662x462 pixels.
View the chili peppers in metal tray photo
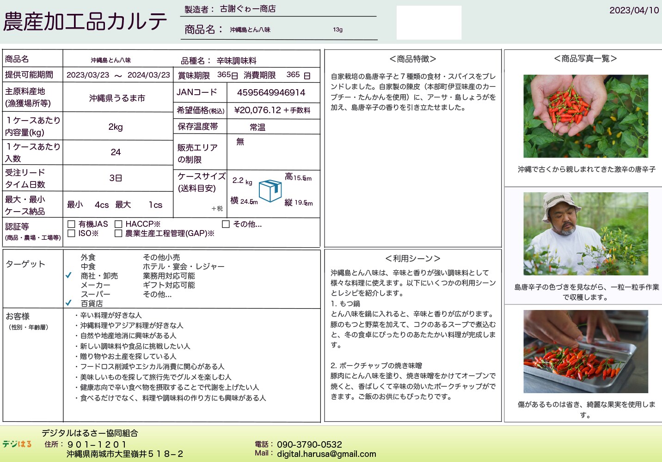point(585,351)
